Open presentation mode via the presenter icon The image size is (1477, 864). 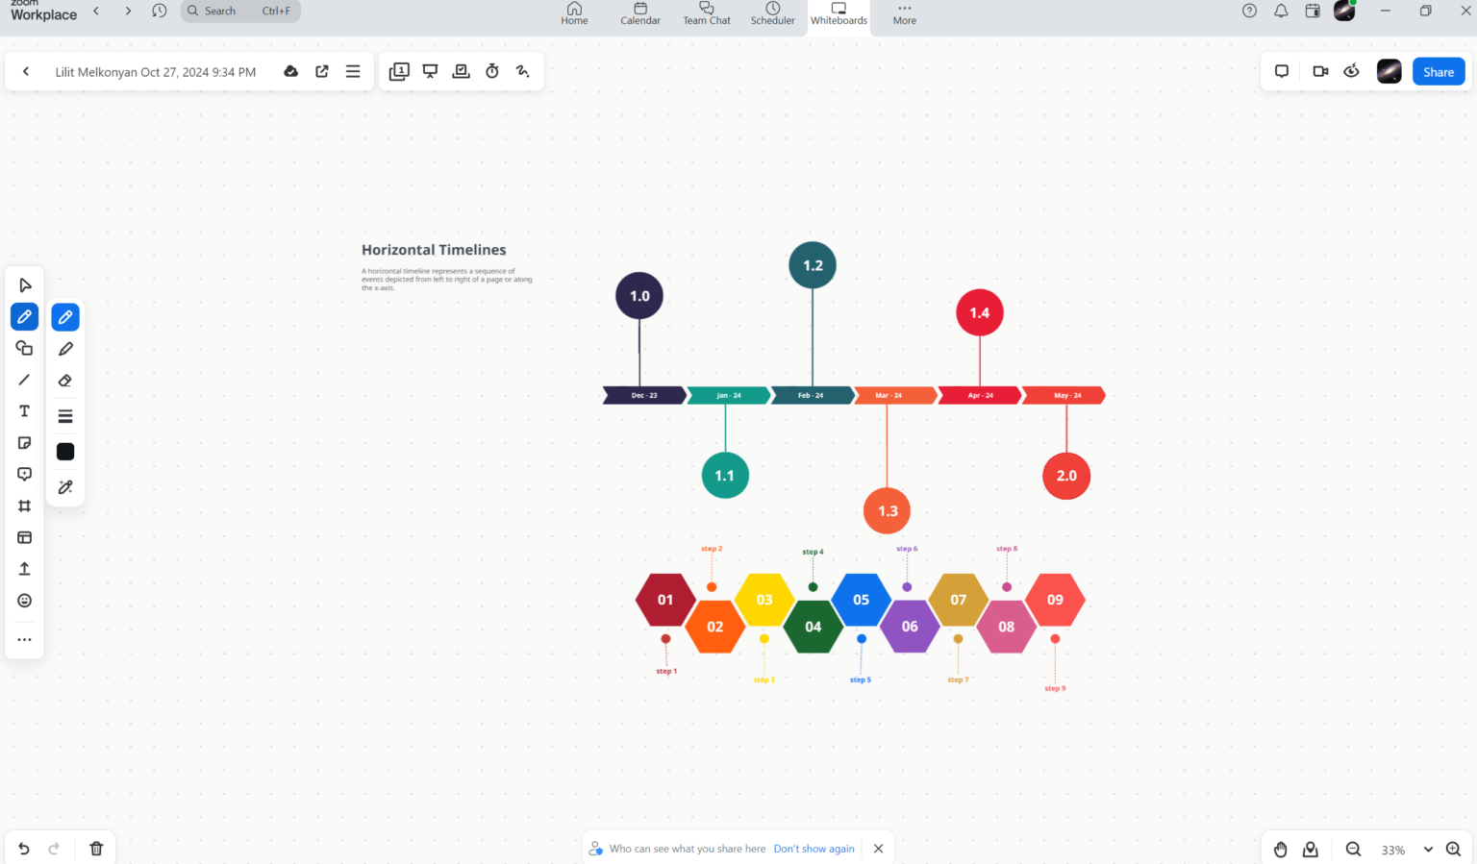click(x=430, y=70)
